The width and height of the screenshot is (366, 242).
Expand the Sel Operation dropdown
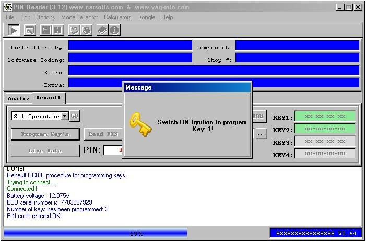pos(65,116)
